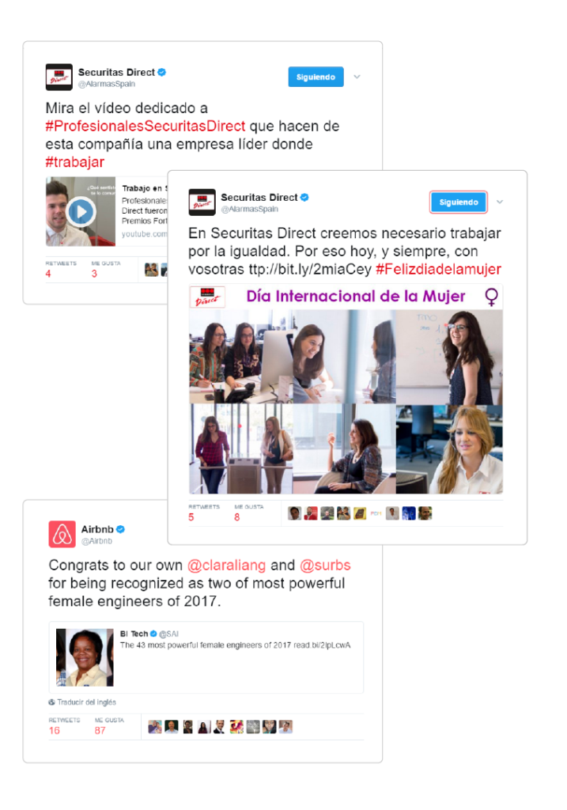
Task: Click the globe icon beside Traducir del inglés
Action: pos(51,702)
